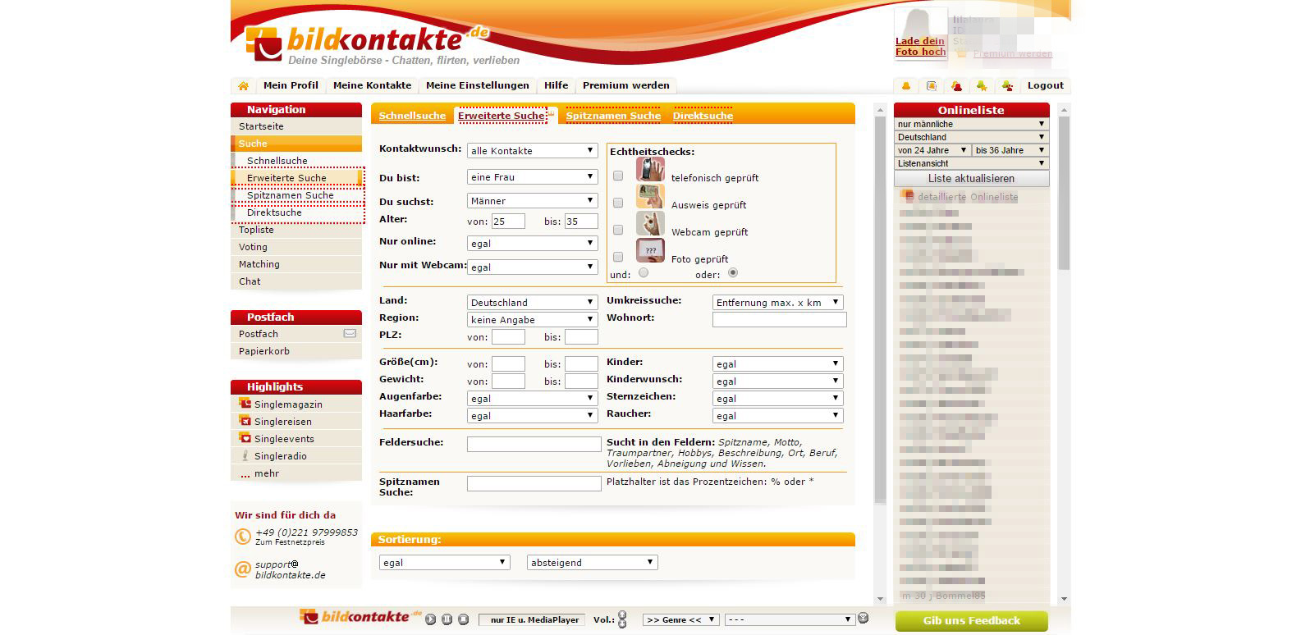Open the green person with star icon

tap(981, 85)
